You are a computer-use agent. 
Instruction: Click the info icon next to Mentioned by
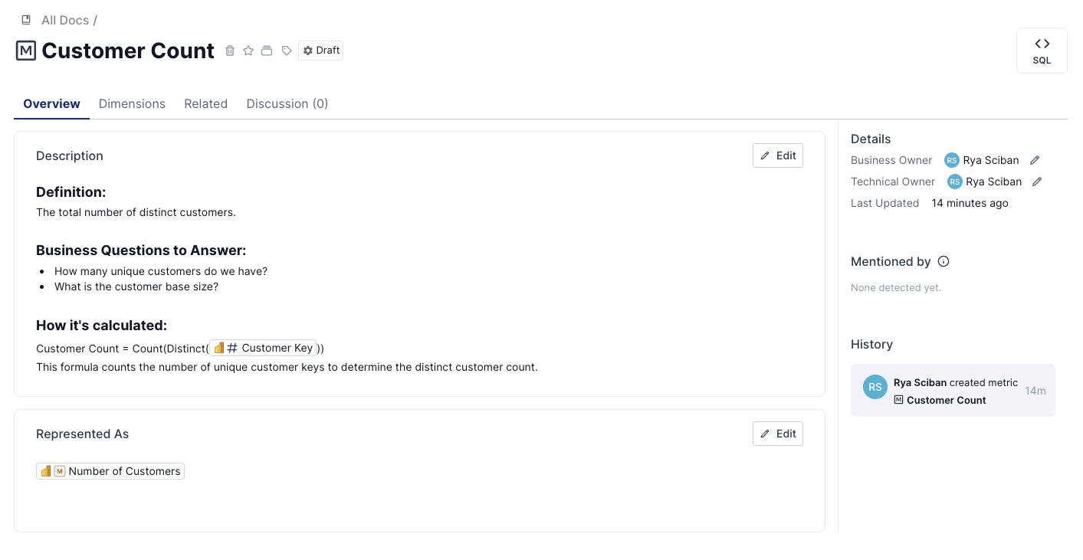[x=944, y=261]
